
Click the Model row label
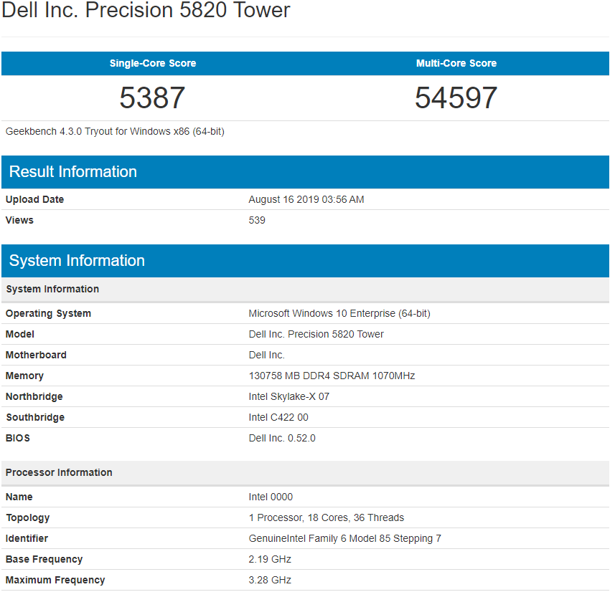click(20, 334)
